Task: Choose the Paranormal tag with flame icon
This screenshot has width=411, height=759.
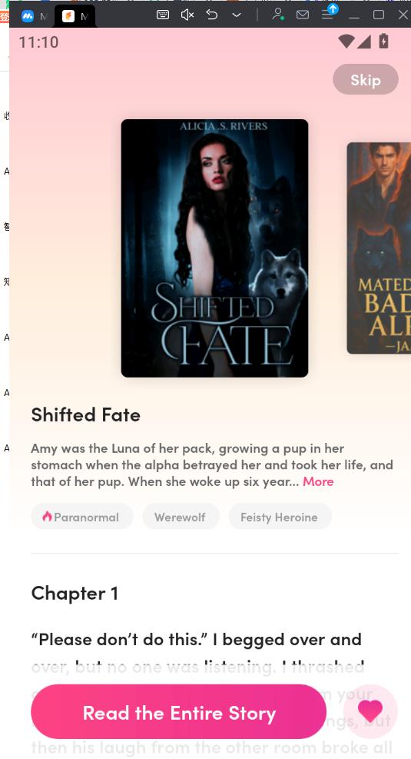Action: pyautogui.click(x=81, y=517)
